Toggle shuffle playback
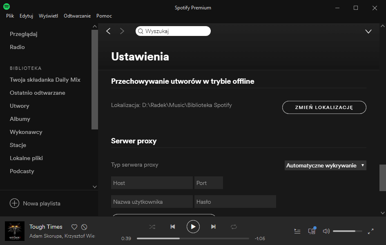386x245 pixels. 152,227
